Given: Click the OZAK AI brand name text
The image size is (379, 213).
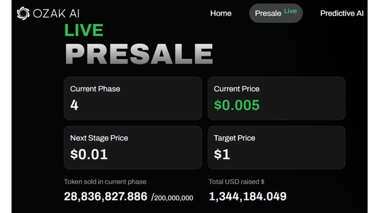Looking at the screenshot, I should tap(56, 13).
